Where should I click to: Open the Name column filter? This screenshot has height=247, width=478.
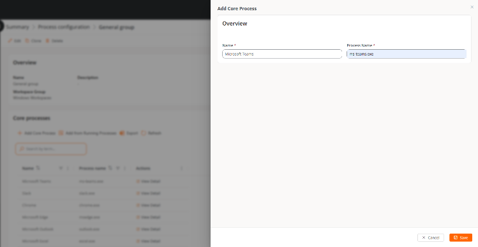tap(61, 168)
